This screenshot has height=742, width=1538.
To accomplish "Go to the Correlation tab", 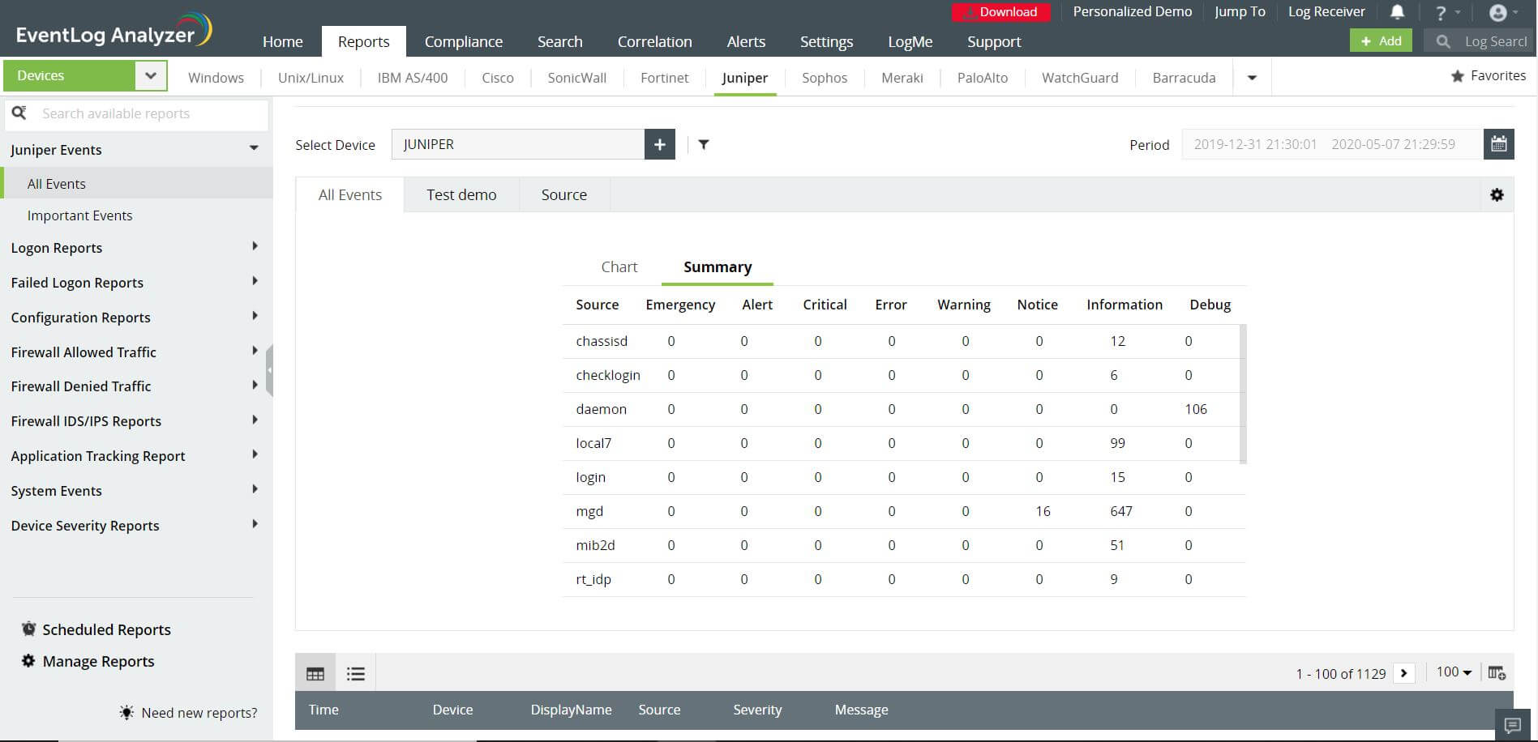I will pos(654,41).
